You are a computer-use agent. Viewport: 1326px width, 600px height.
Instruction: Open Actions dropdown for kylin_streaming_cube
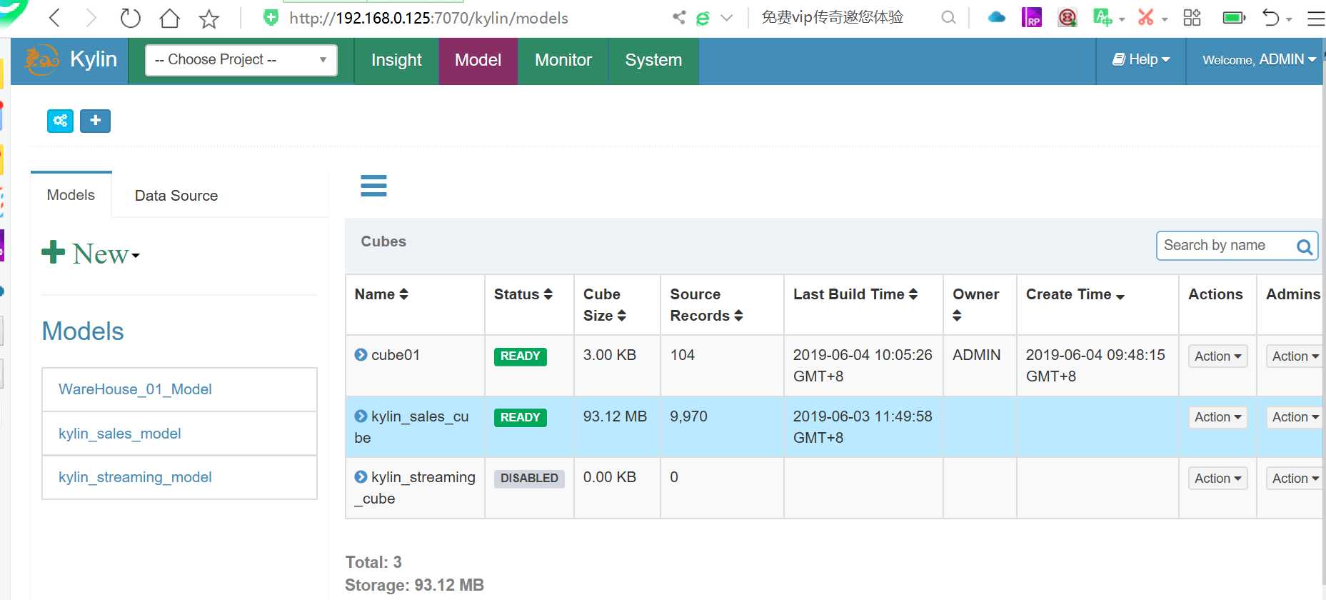click(x=1217, y=479)
